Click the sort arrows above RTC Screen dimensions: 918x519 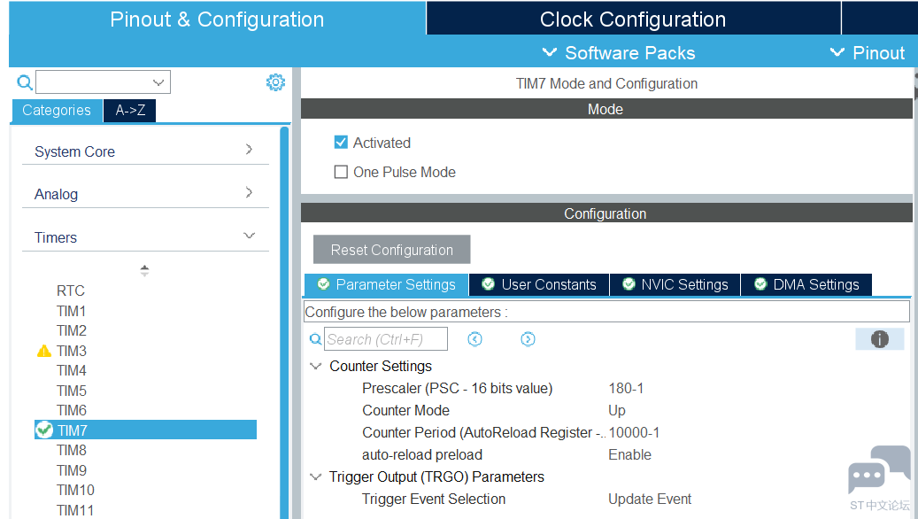(x=144, y=271)
